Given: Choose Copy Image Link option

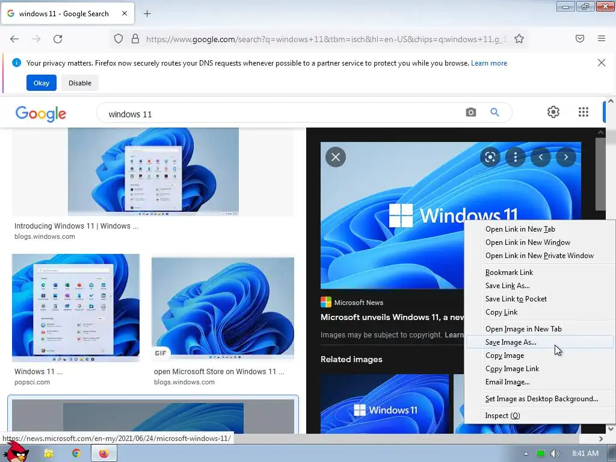Looking at the screenshot, I should coord(540,369).
